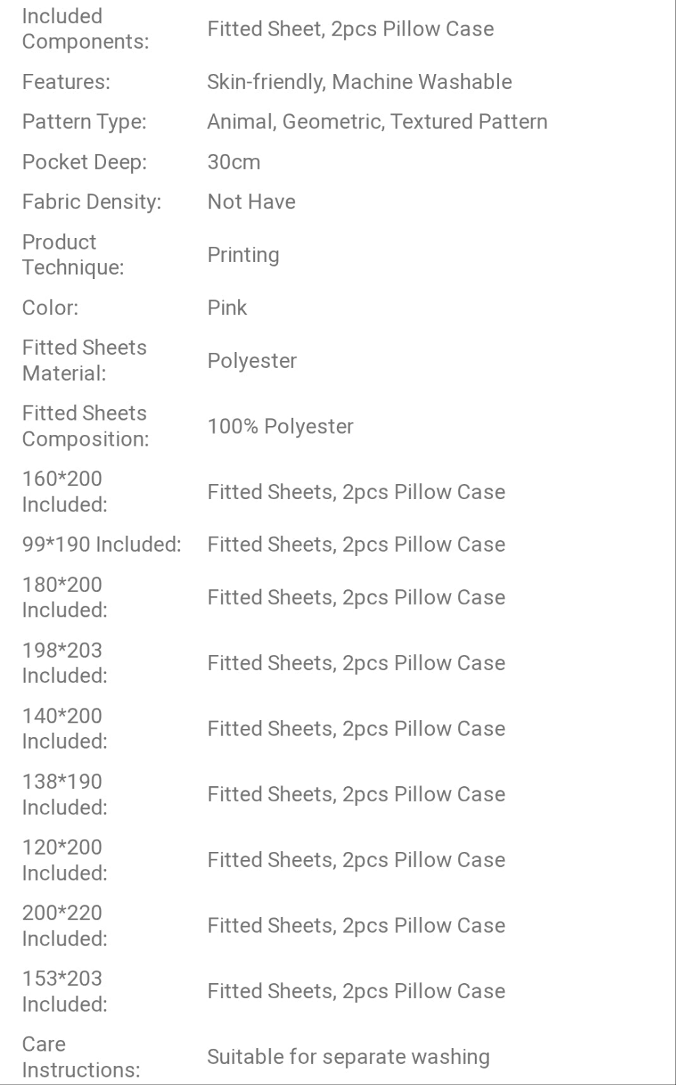Image resolution: width=676 pixels, height=1085 pixels.
Task: Click the "99*190 Included:" label
Action: pyautogui.click(x=101, y=545)
